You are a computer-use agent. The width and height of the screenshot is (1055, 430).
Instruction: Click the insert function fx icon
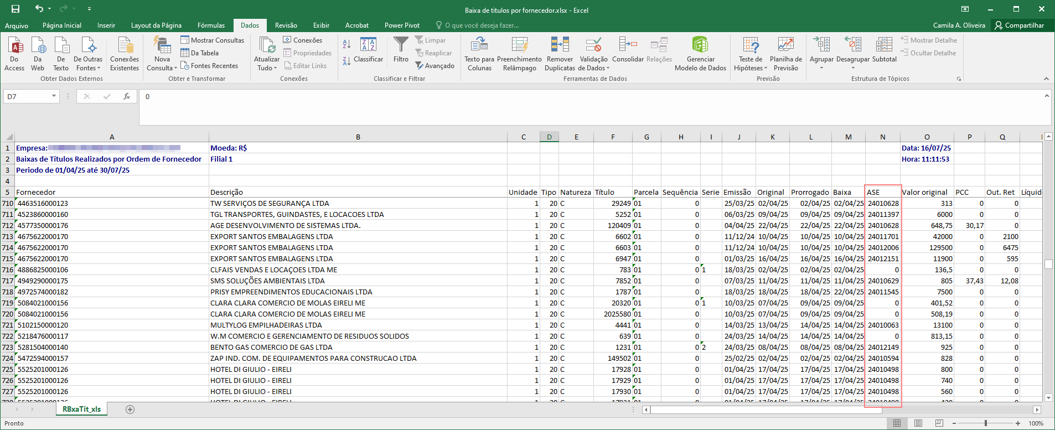tap(127, 96)
